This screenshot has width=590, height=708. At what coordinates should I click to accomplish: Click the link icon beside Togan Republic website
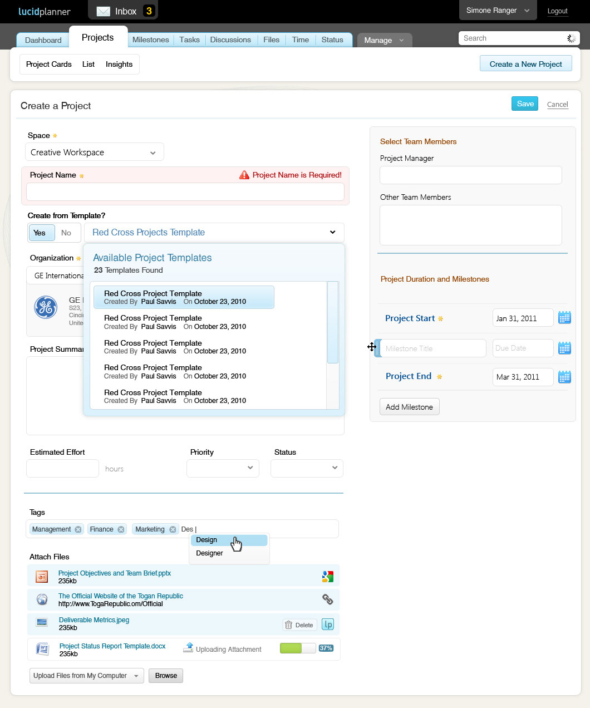(328, 599)
